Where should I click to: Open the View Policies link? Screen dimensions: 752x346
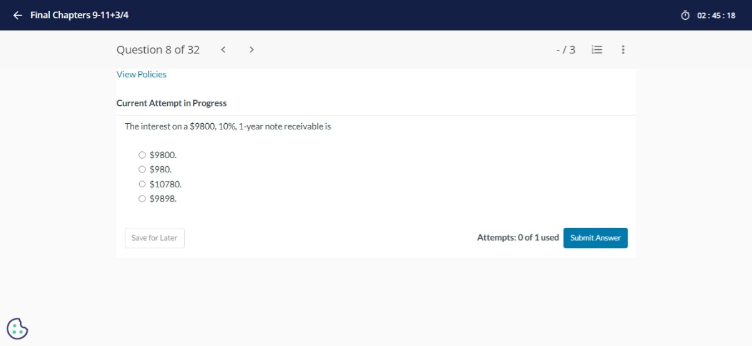coord(142,74)
